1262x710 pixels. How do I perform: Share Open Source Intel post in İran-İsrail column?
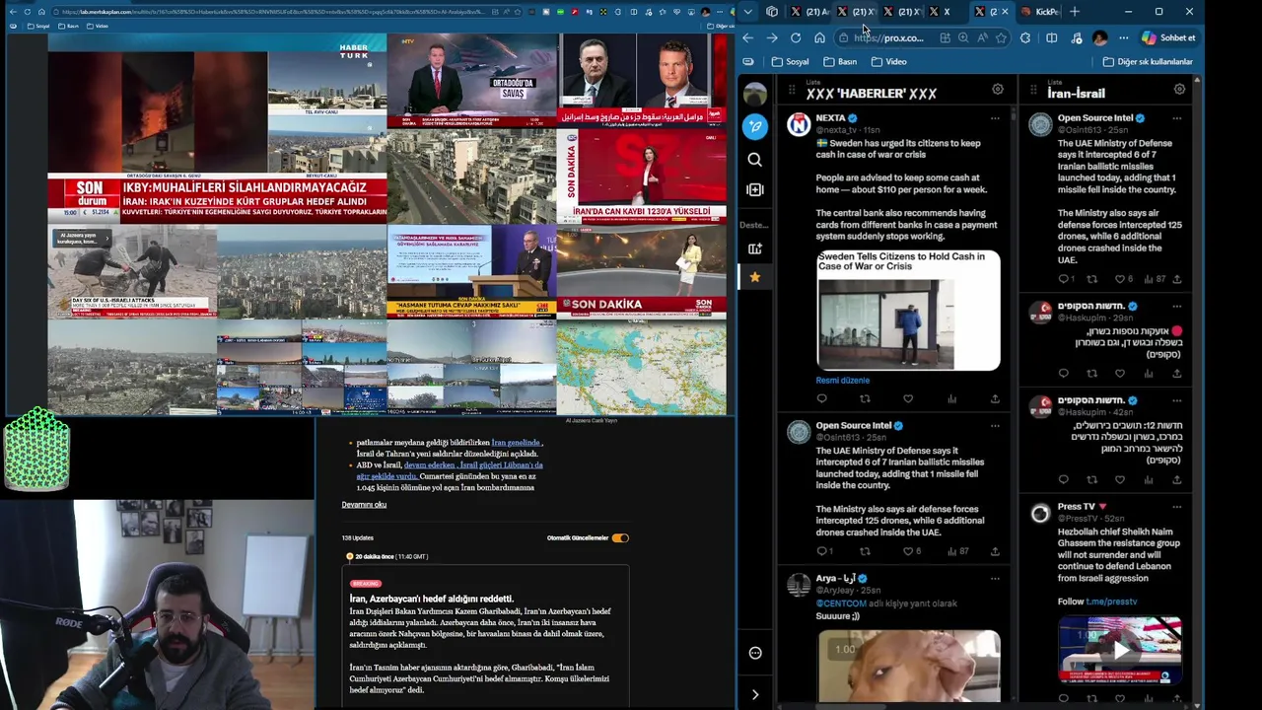click(1176, 279)
